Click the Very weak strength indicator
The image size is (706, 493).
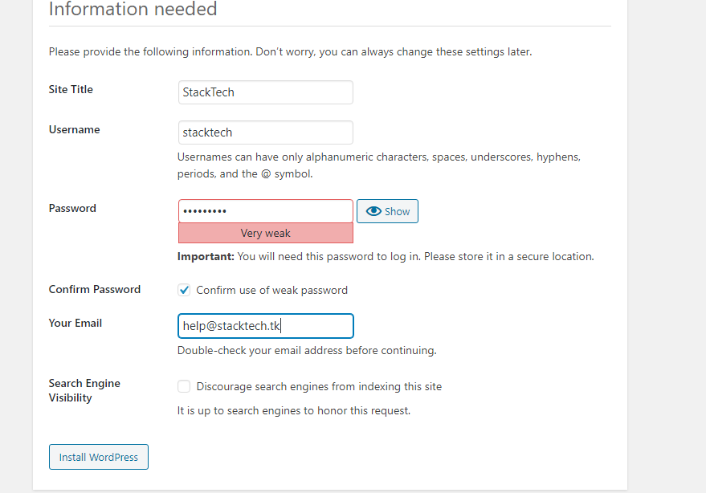tap(265, 233)
